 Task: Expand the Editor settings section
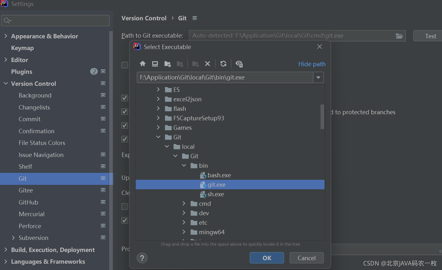[x=6, y=60]
